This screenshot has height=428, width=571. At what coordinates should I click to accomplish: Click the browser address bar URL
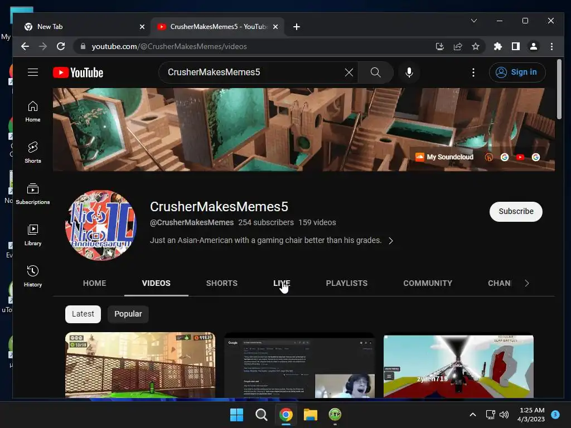point(170,46)
